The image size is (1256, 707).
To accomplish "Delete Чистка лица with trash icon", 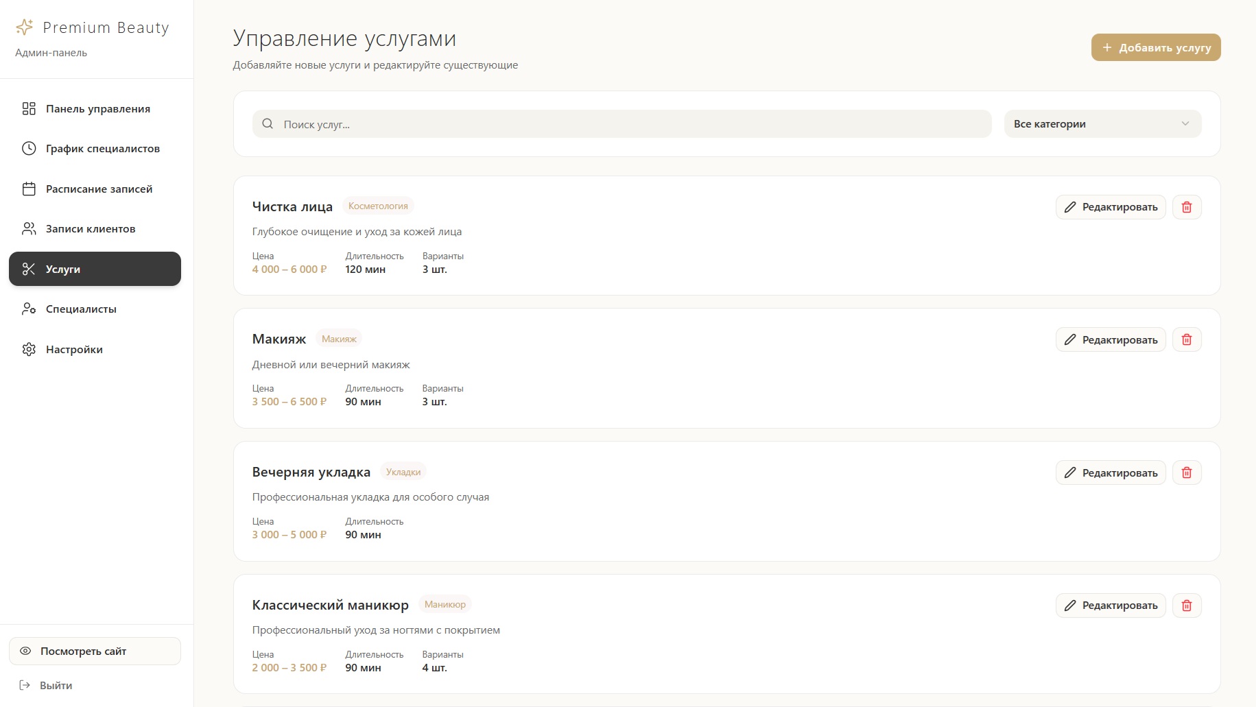I will coord(1187,206).
